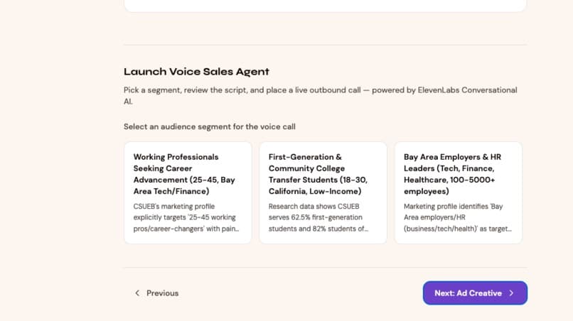Go back using the Previous button
573x321 pixels.
(x=157, y=293)
